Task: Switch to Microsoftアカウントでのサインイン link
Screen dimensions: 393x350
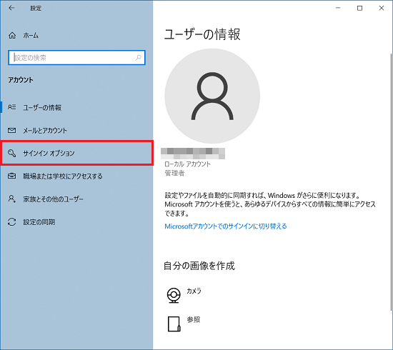Action: [226, 226]
